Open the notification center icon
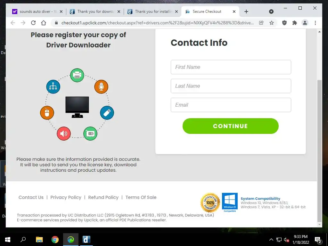The height and width of the screenshot is (246, 328). [x=318, y=240]
